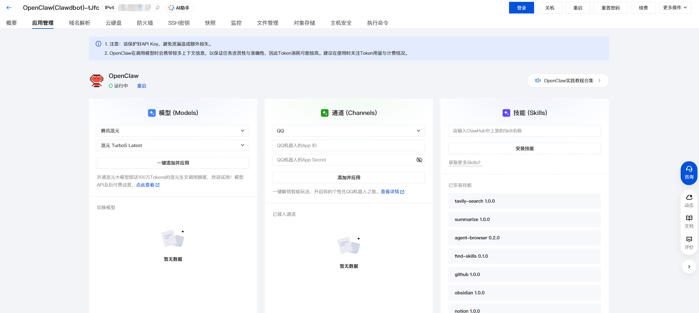The image size is (699, 313).
Task: Click the 一键添加并应用 button
Action: point(173,163)
